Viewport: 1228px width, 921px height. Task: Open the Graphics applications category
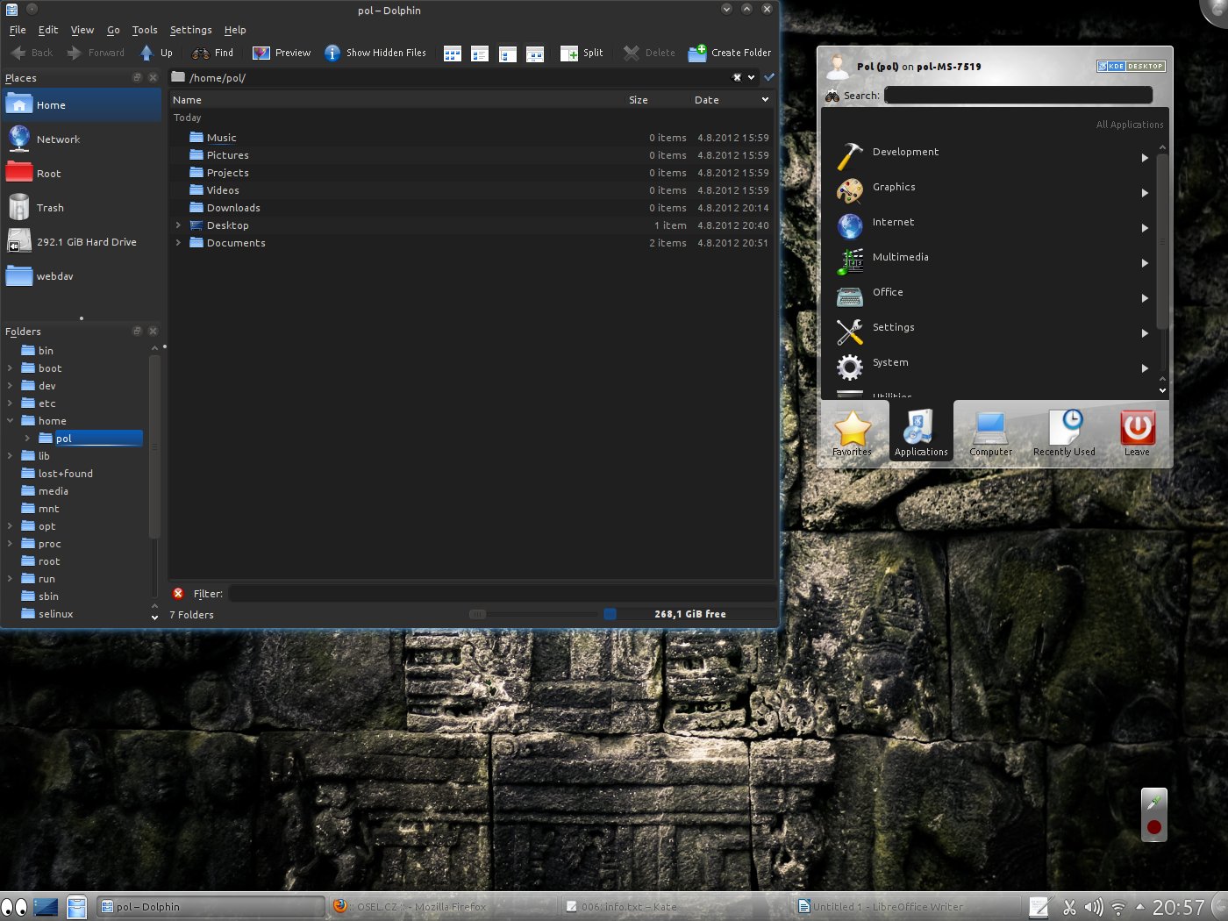point(894,188)
